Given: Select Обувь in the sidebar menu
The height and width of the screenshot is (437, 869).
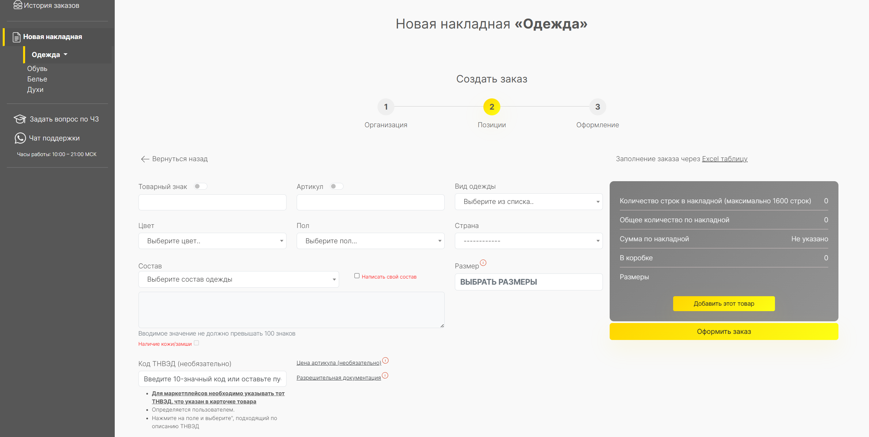Looking at the screenshot, I should (37, 69).
